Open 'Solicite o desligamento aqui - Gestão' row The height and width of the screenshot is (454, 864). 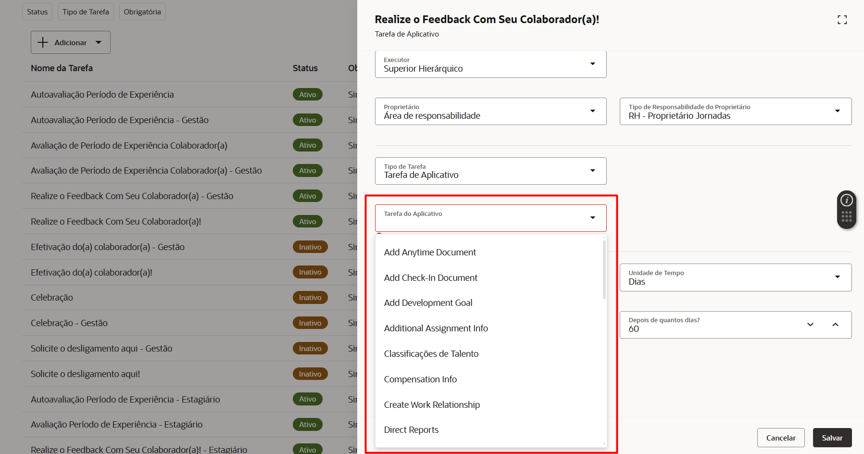click(189, 349)
